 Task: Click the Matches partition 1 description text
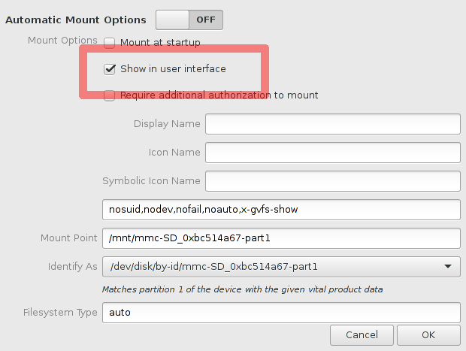click(x=242, y=289)
